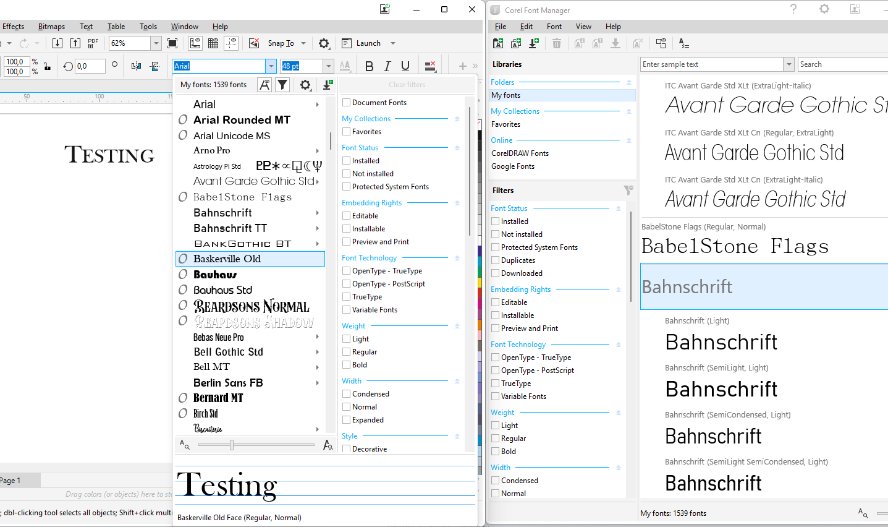Open the View menu in Font Manager
The image size is (888, 527).
click(583, 27)
